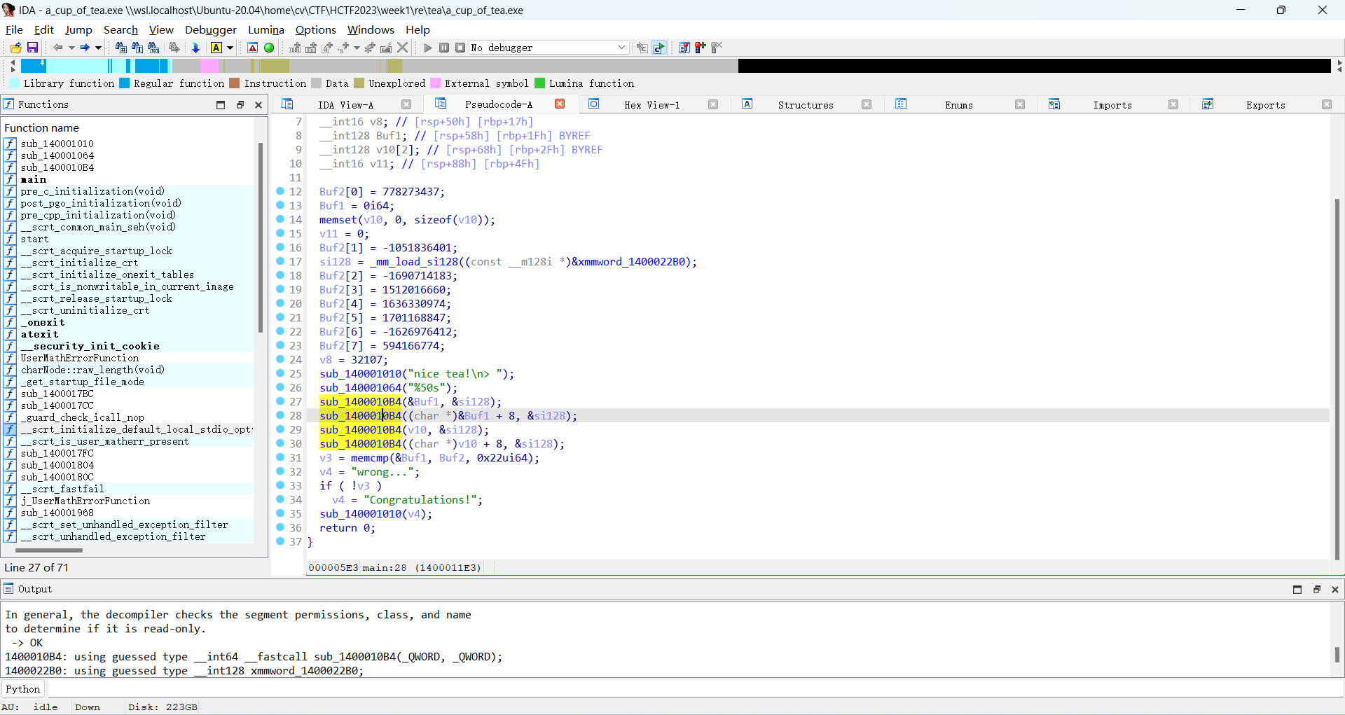
Task: Click the blue down arrow toolbar icon
Action: [x=195, y=48]
